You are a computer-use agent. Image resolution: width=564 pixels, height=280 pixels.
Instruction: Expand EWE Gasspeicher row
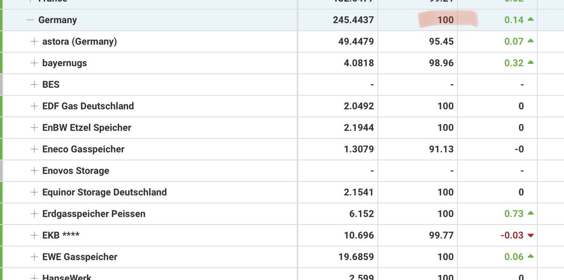(34, 257)
